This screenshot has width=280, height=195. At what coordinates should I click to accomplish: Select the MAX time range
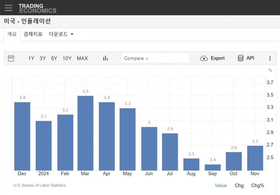click(x=82, y=58)
